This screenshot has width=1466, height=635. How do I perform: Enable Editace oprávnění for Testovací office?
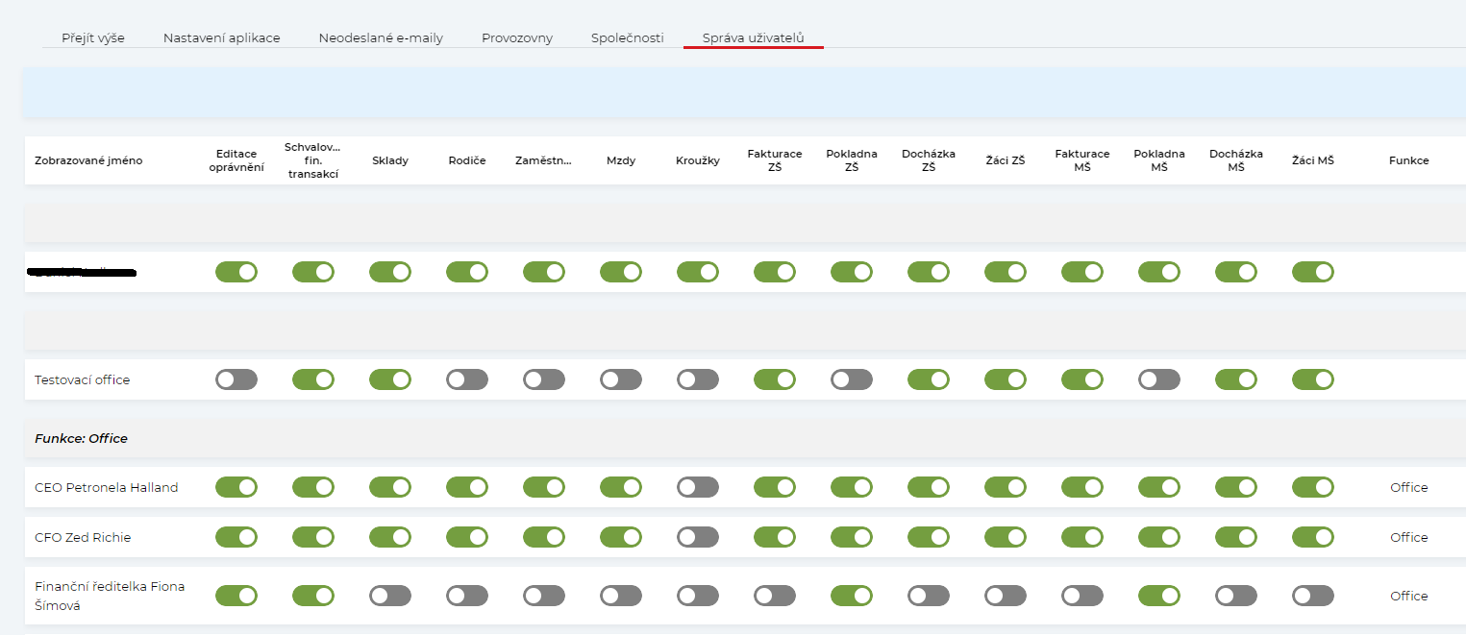coord(236,379)
